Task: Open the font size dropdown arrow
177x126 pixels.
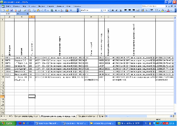Action: (x=108, y=10)
